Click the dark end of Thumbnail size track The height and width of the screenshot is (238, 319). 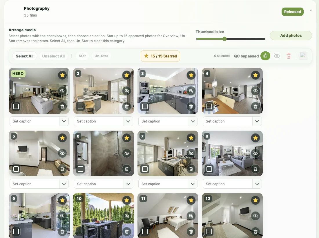tap(246, 39)
